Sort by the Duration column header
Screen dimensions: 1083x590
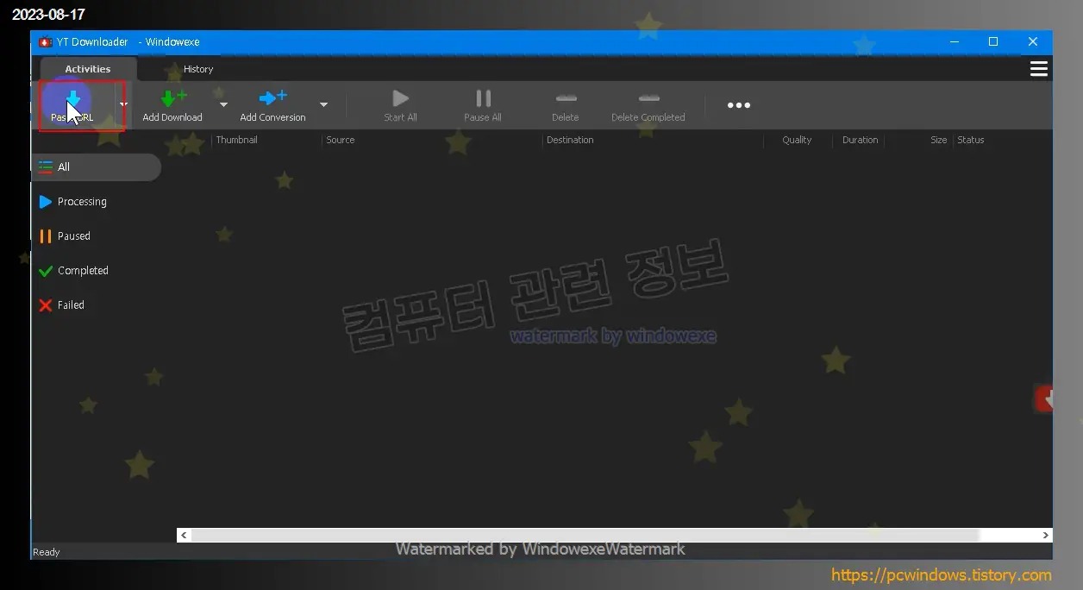point(860,140)
